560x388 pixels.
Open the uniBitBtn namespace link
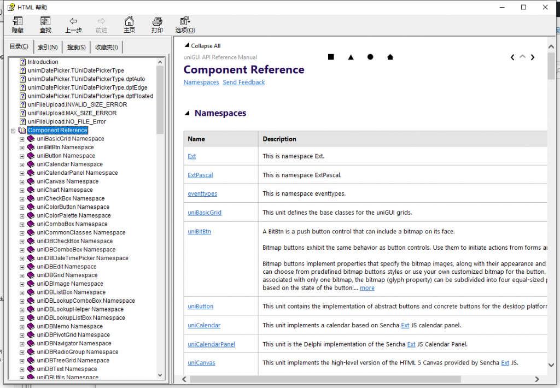point(199,232)
